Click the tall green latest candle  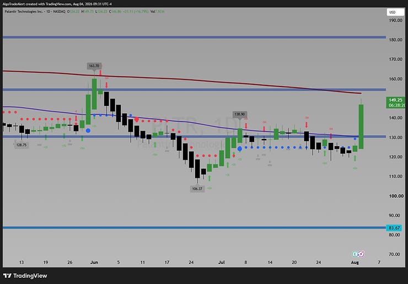(361, 127)
